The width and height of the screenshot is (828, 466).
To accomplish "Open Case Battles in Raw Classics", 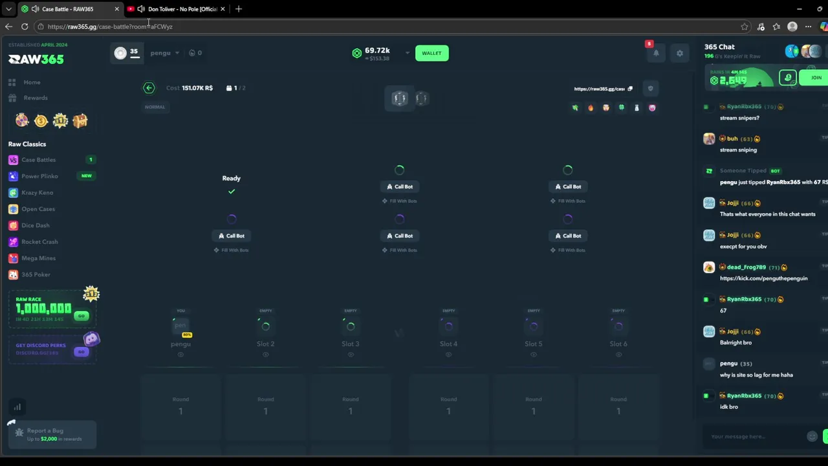I will point(39,160).
